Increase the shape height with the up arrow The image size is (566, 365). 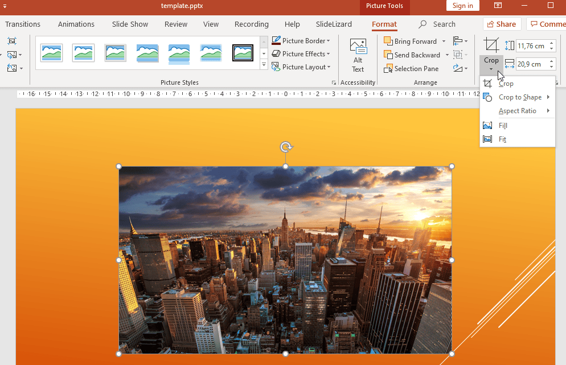[552, 43]
